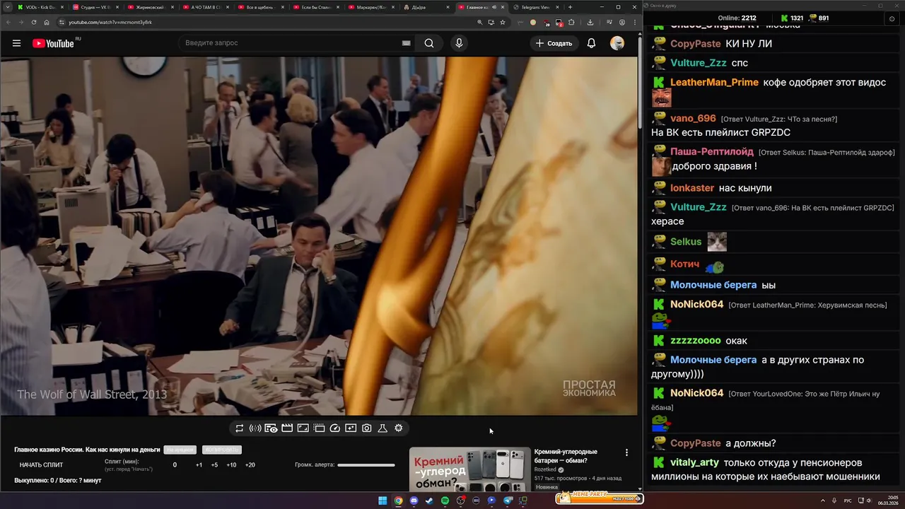Switch to Маркарян tab
Screen dimensions: 905x509
370,7
